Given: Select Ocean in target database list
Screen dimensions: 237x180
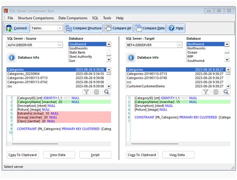Looking at the screenshot, I should 205,52.
